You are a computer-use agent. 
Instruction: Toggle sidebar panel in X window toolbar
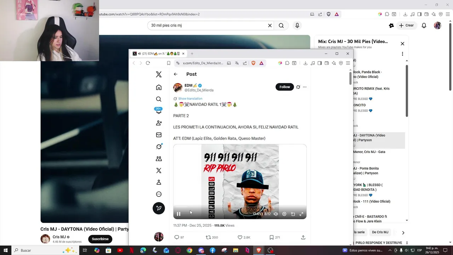click(320, 63)
